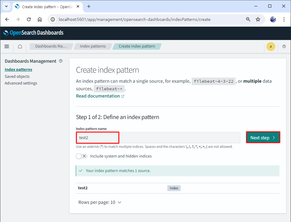The width and height of the screenshot is (291, 222).
Task: Open user avatar 'a' menu
Action: coord(271,46)
